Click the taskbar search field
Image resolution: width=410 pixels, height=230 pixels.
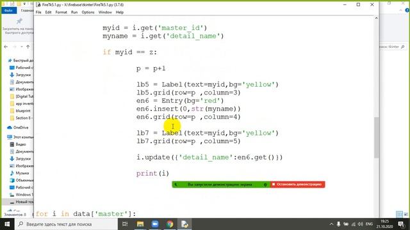click(66, 224)
